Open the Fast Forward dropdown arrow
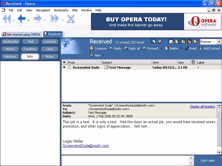Viewport: 222px width, 166px height. [63, 20]
